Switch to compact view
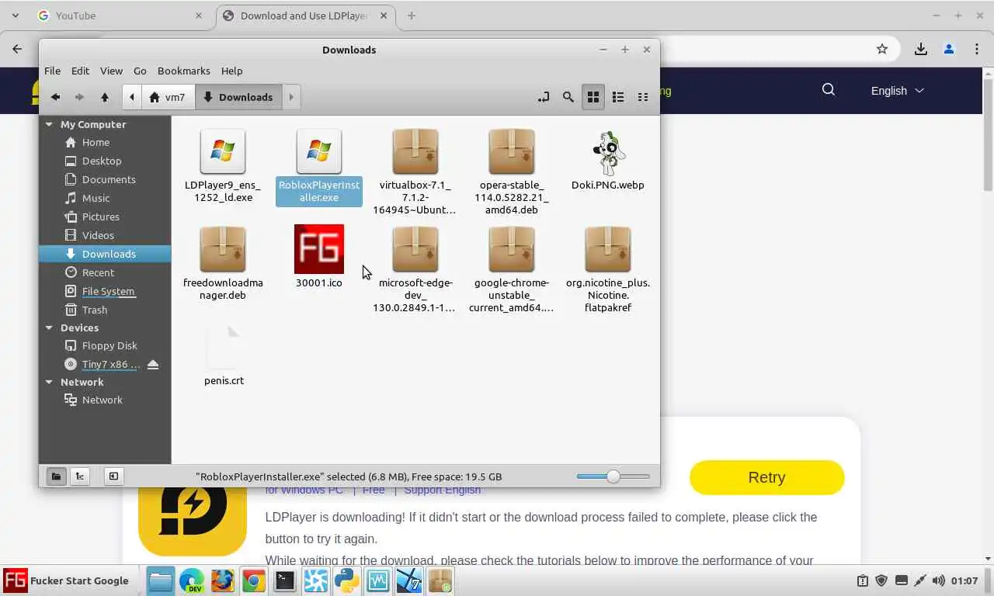 point(643,97)
